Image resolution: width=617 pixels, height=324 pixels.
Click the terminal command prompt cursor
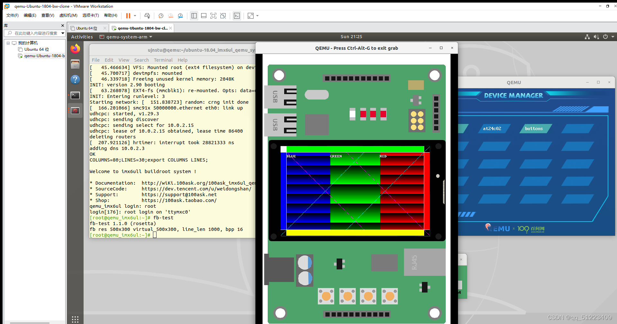pos(155,235)
